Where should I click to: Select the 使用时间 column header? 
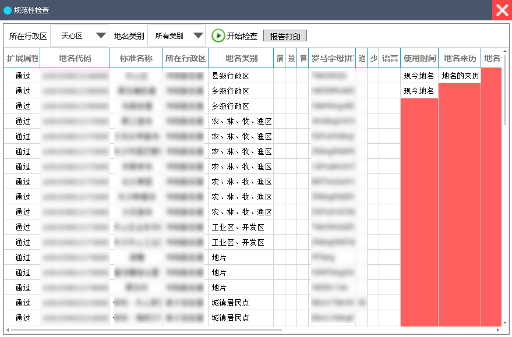pyautogui.click(x=419, y=58)
